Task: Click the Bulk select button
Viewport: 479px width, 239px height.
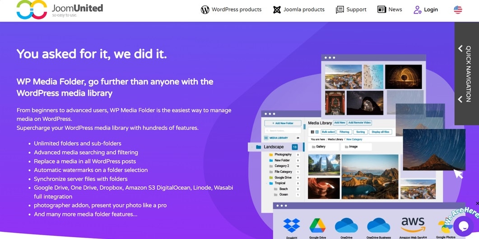Action: (x=328, y=132)
